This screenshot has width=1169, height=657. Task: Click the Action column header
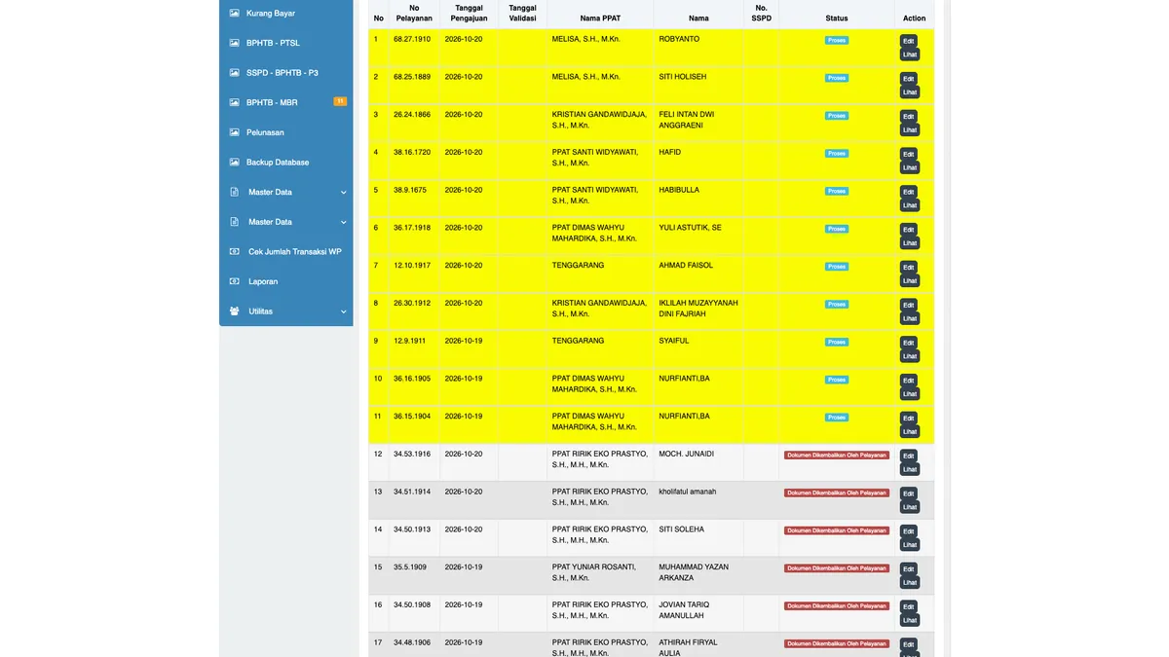click(915, 18)
